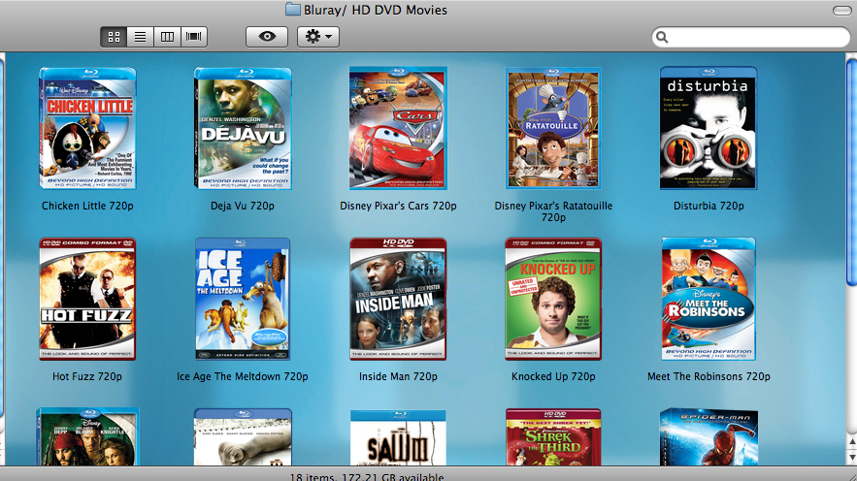This screenshot has height=481, width=857.
Task: Open Quick Look eye button
Action: pyautogui.click(x=267, y=37)
